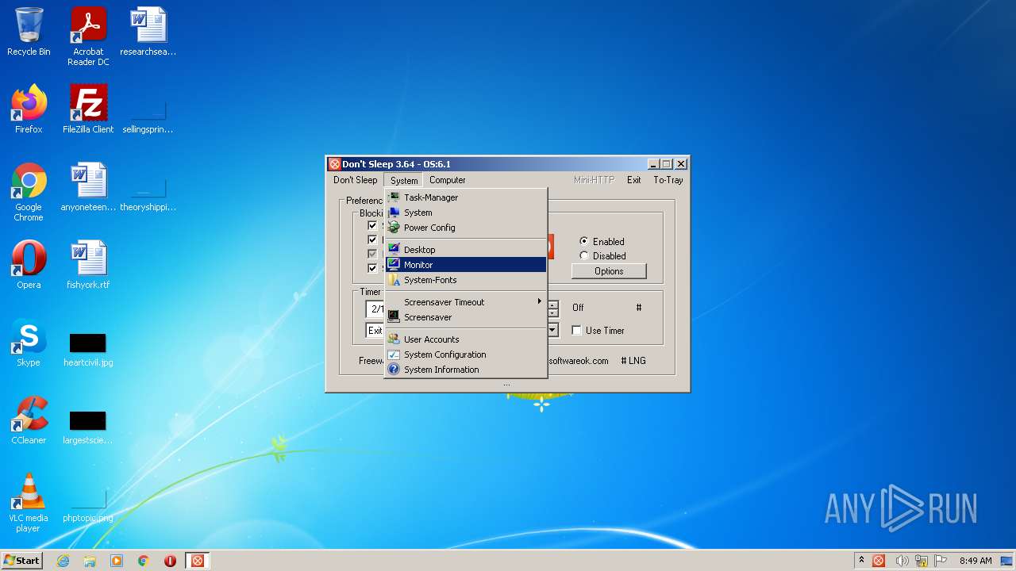
Task: Open Recycle Bin desktop icon
Action: [x=29, y=33]
